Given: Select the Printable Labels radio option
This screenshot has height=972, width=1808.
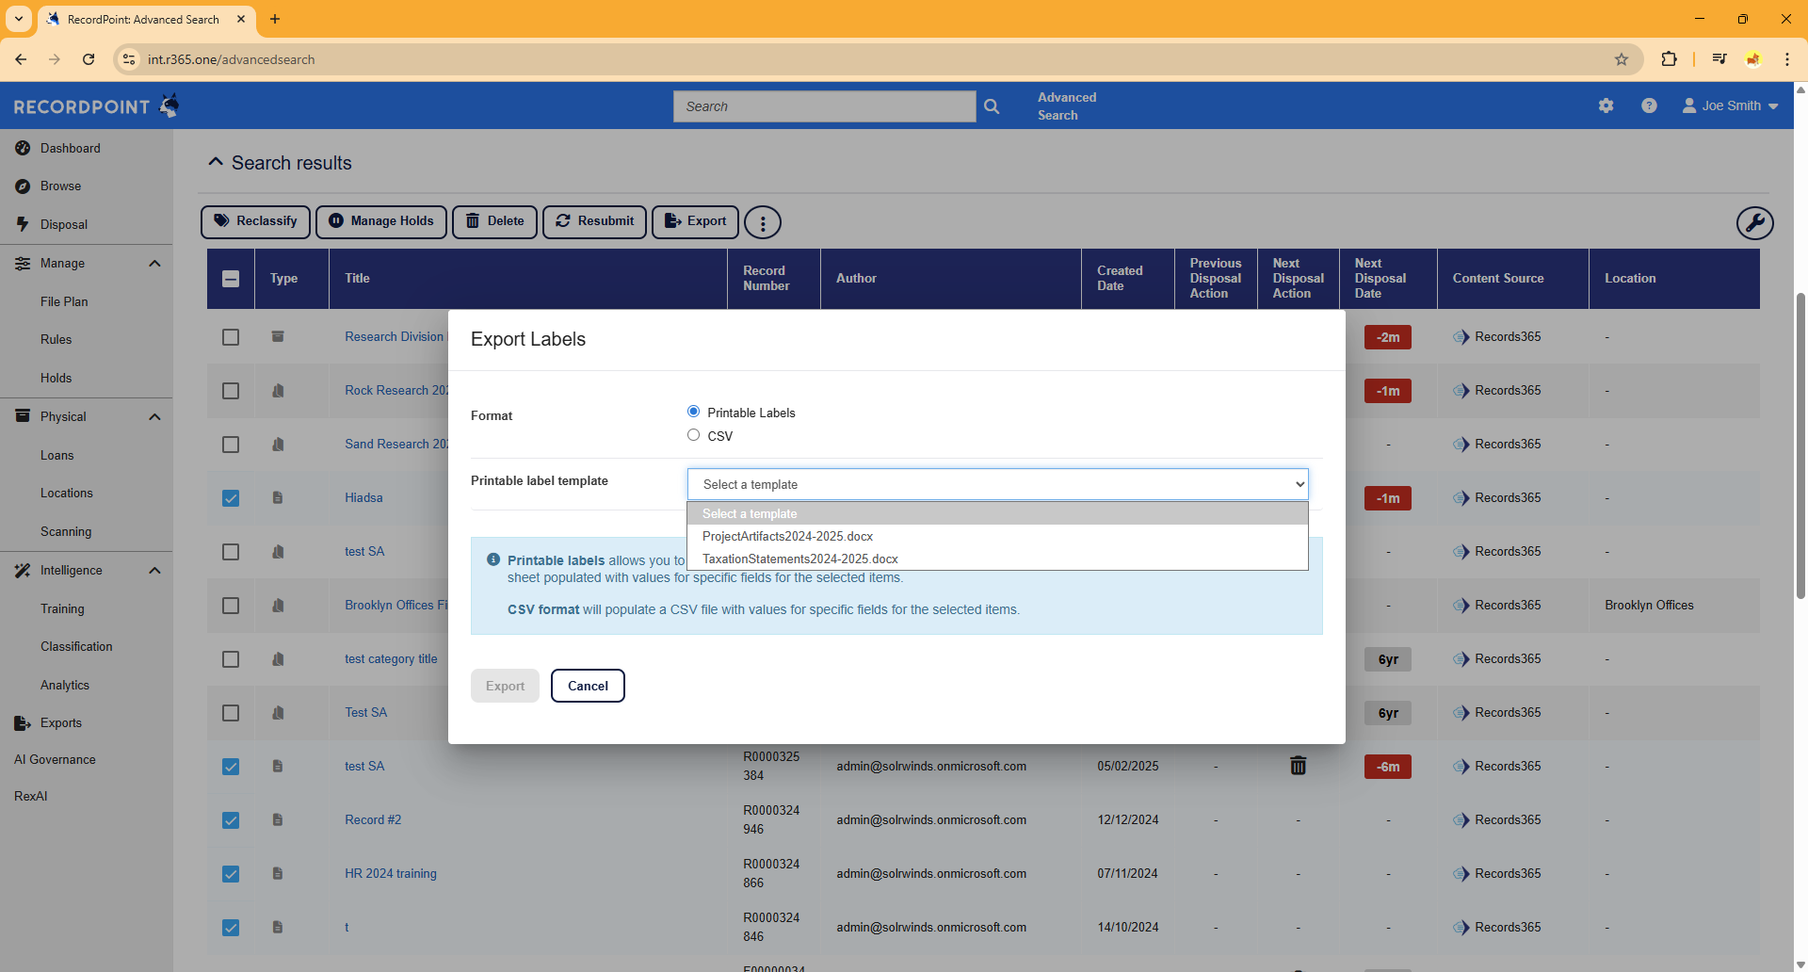Looking at the screenshot, I should click(694, 412).
